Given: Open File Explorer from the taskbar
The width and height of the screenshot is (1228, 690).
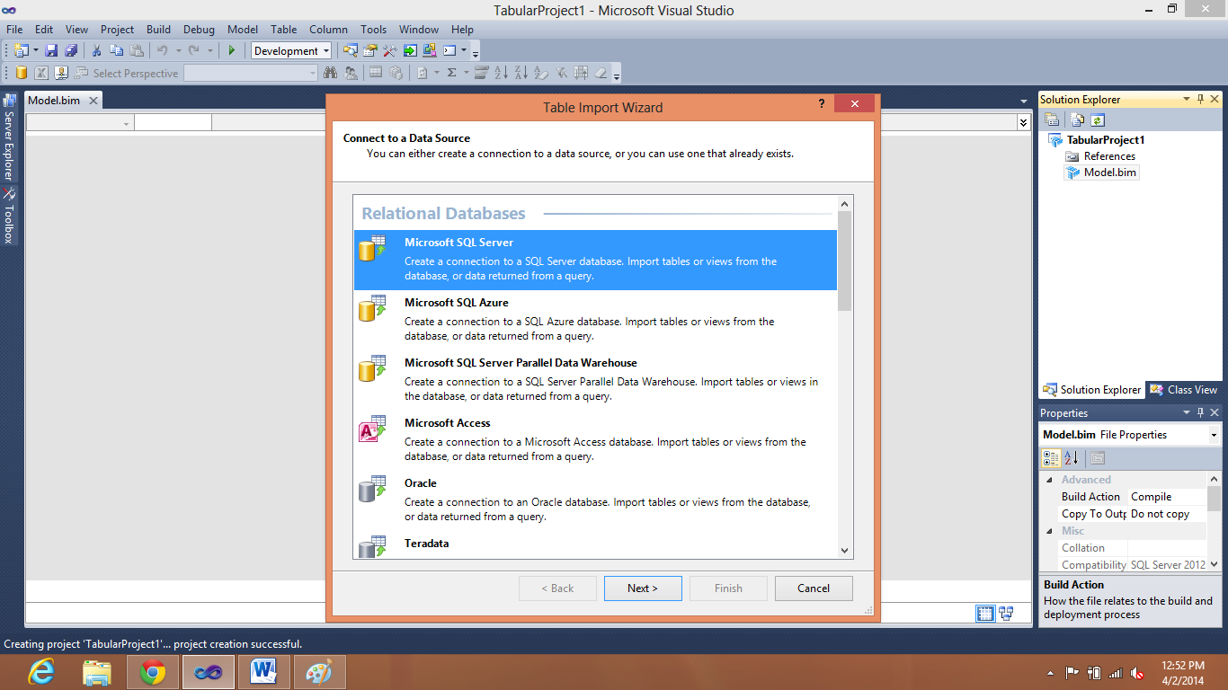Looking at the screenshot, I should [97, 672].
